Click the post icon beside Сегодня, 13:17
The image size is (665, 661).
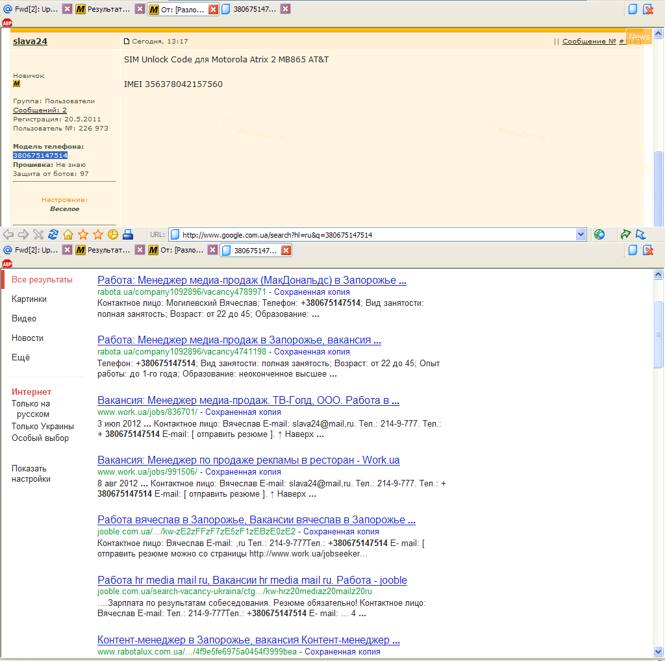pos(127,41)
